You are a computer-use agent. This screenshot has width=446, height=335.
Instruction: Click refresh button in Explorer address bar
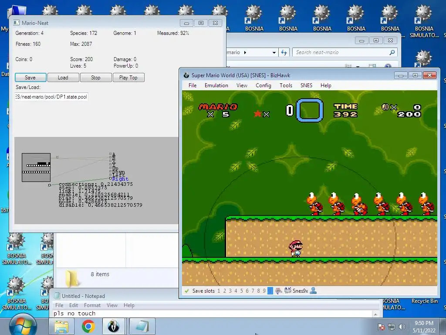[284, 52]
